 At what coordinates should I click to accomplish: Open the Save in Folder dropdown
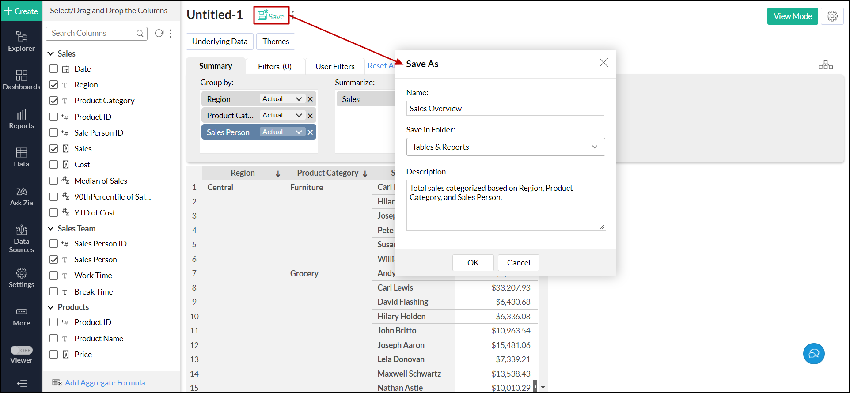505,147
